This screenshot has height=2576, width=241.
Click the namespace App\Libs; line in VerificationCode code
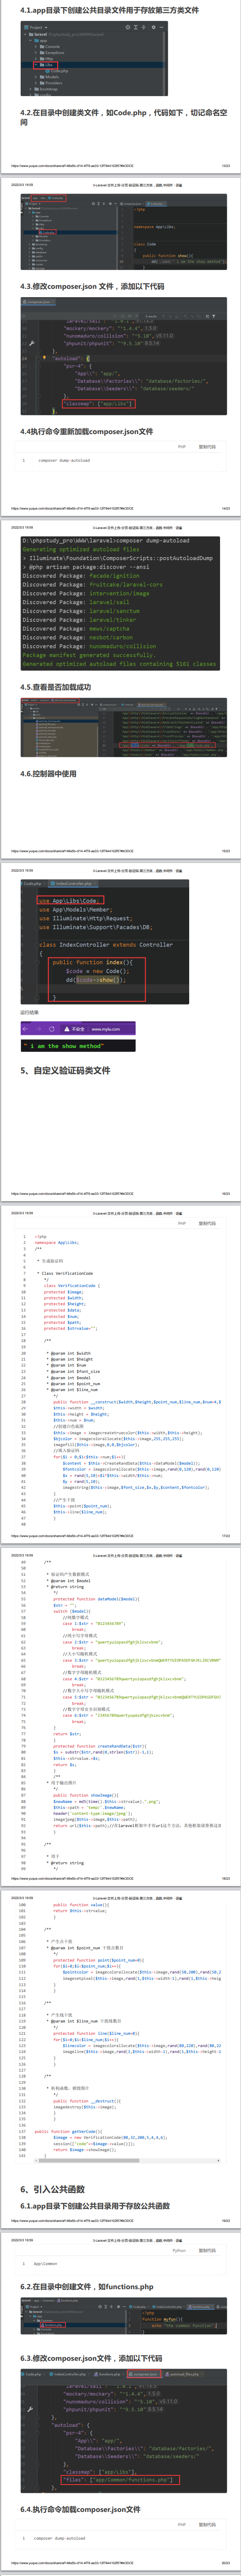(x=56, y=1243)
